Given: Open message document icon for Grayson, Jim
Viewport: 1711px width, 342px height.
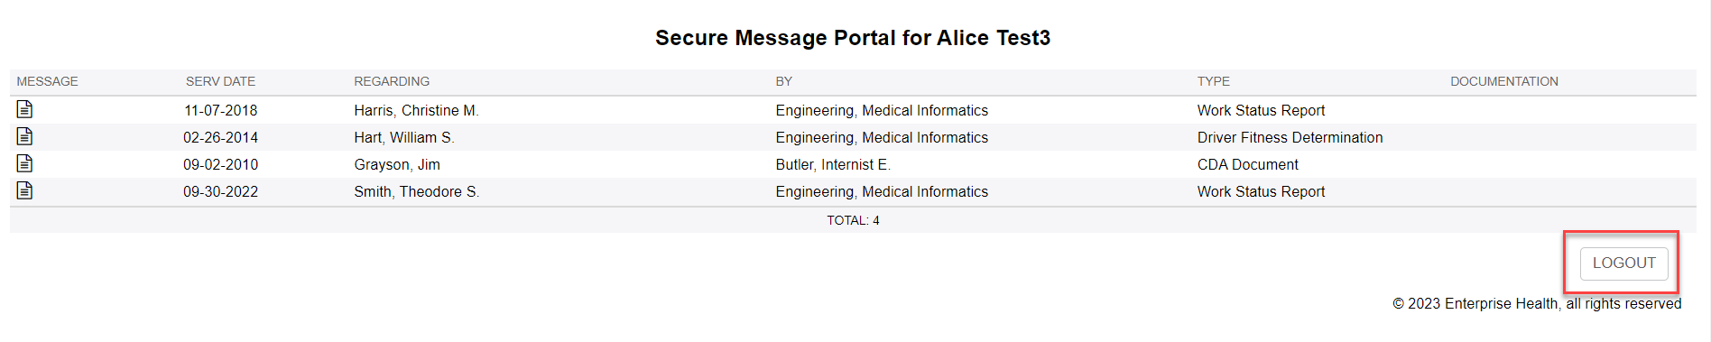Looking at the screenshot, I should (24, 163).
